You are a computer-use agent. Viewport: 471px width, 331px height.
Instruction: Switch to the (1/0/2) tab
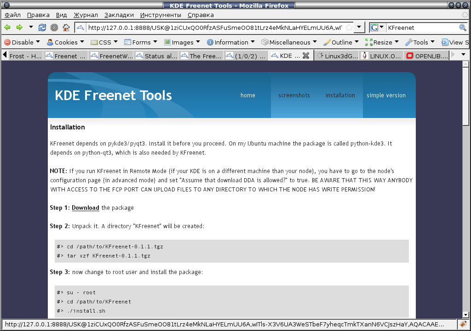coord(247,56)
